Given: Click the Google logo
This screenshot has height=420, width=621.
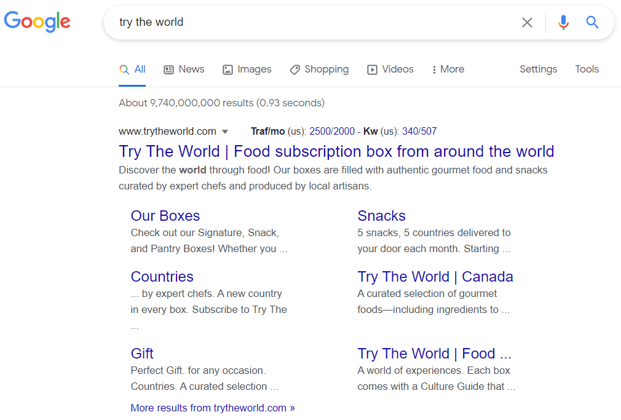Looking at the screenshot, I should point(38,22).
